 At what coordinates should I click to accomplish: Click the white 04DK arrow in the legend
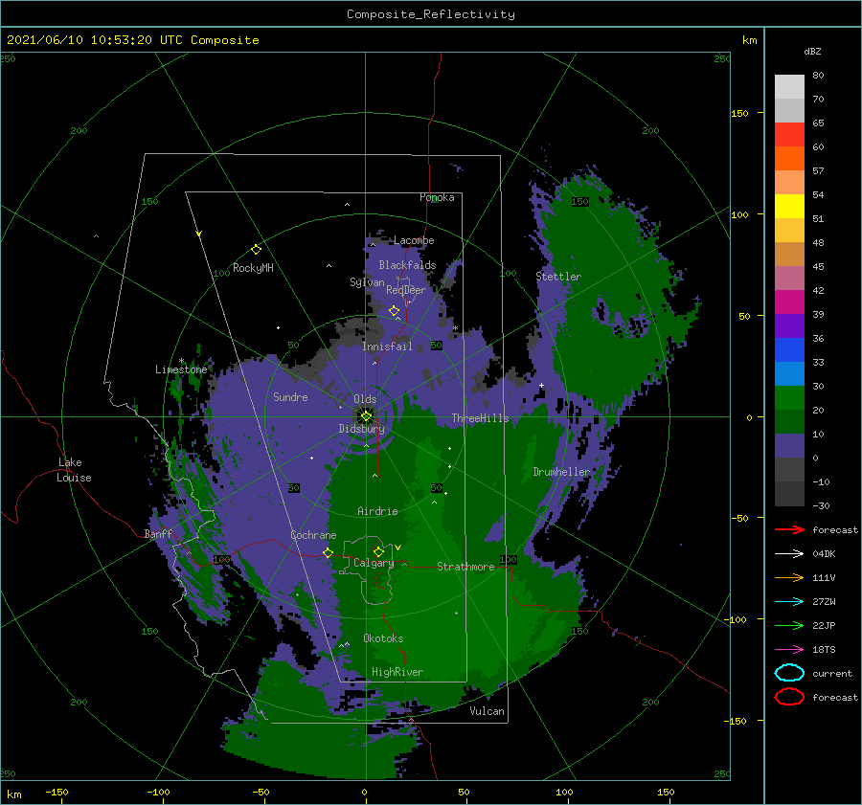tap(789, 554)
